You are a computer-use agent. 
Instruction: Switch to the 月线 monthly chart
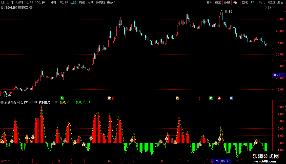point(90,2)
